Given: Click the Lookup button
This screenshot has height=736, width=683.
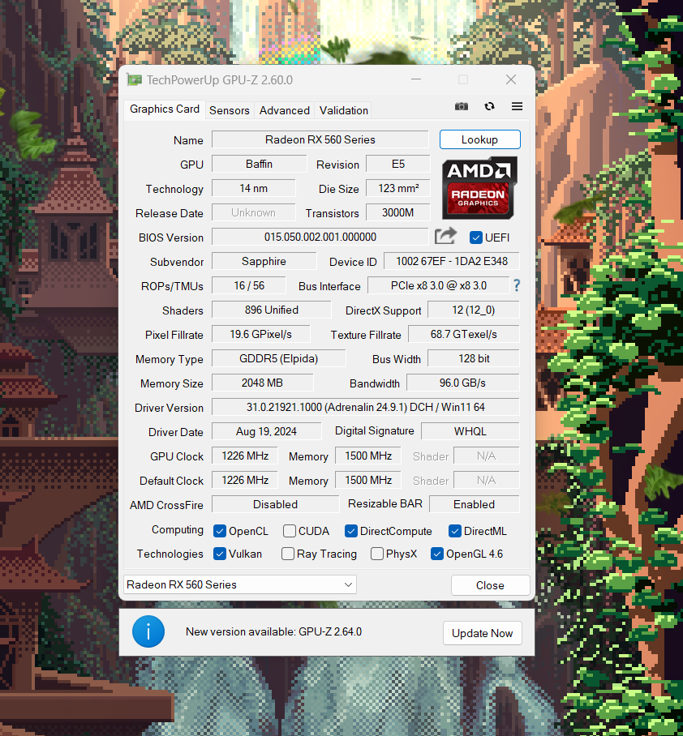Looking at the screenshot, I should [x=479, y=140].
